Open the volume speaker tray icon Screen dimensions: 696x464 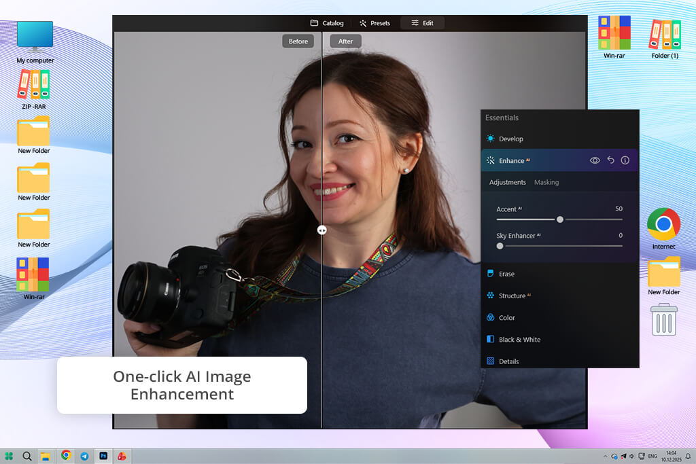click(x=631, y=456)
